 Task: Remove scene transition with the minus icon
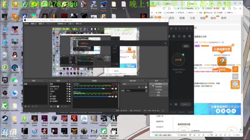tap(142, 87)
